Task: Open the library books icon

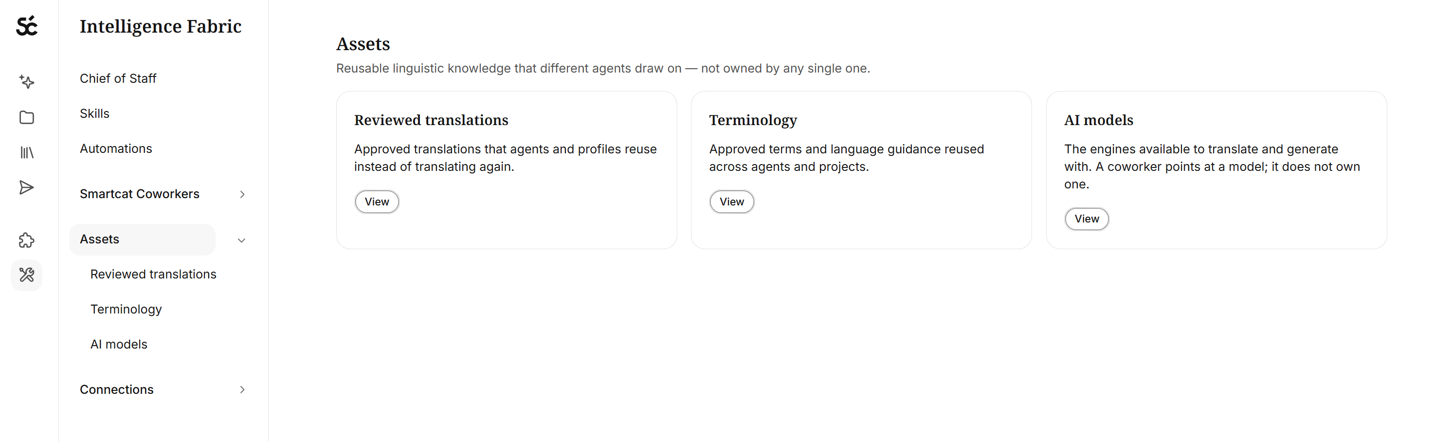Action: (27, 152)
